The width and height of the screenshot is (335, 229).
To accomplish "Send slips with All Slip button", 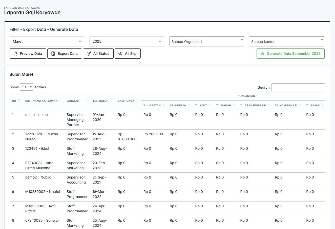I will coord(128,54).
